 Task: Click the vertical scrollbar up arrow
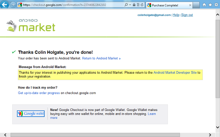tap(217, 14)
